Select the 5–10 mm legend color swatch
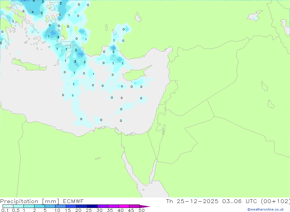Screen dimensions: 290x212 [x=50, y=206]
